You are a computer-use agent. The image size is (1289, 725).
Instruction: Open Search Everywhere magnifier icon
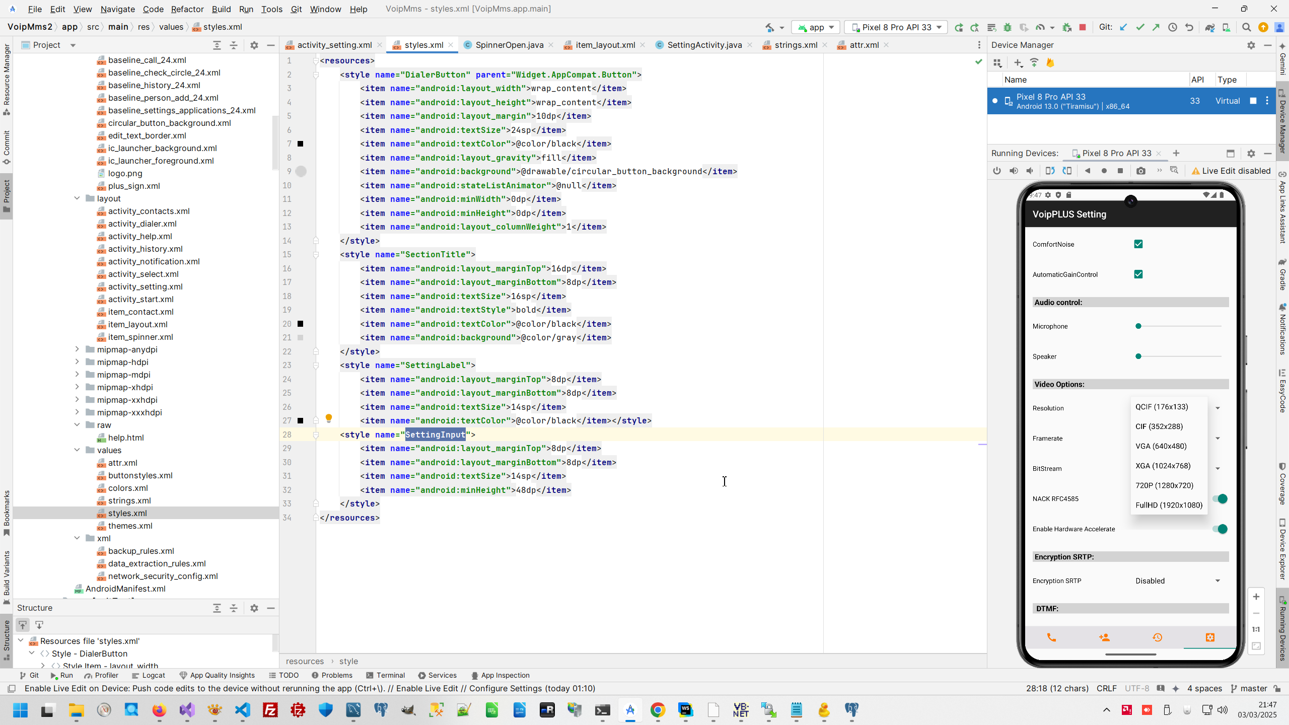(x=1246, y=27)
